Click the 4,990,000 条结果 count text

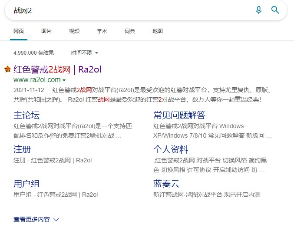(34, 53)
